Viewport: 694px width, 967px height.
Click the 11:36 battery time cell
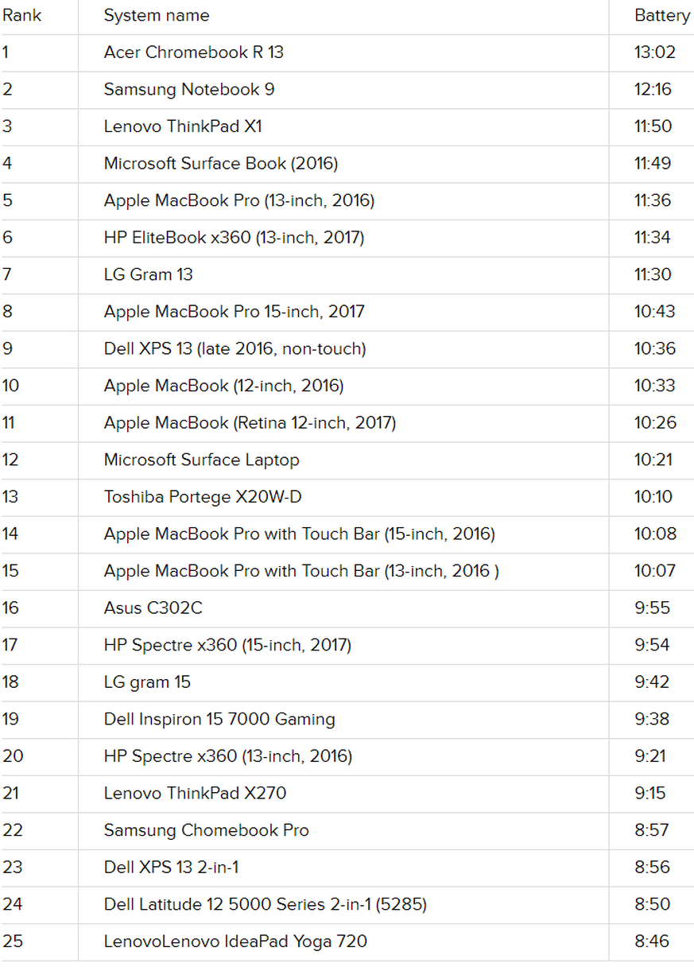tap(652, 200)
